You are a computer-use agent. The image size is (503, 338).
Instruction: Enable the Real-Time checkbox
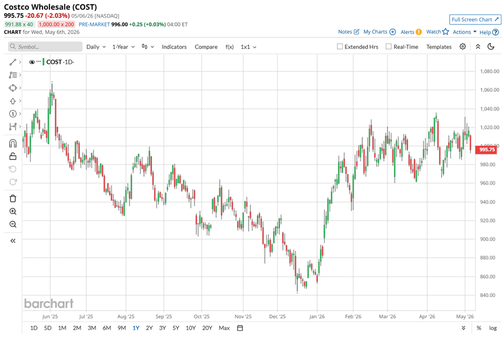389,47
